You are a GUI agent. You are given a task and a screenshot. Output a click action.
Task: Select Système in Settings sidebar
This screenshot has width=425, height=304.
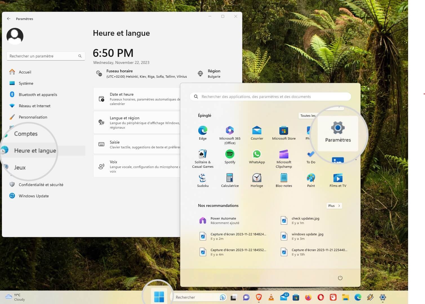(46, 83)
